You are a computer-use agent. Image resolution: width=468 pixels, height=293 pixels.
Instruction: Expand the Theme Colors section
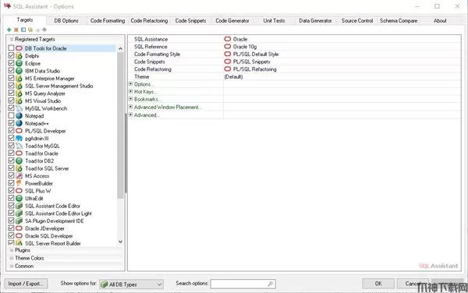(12, 258)
